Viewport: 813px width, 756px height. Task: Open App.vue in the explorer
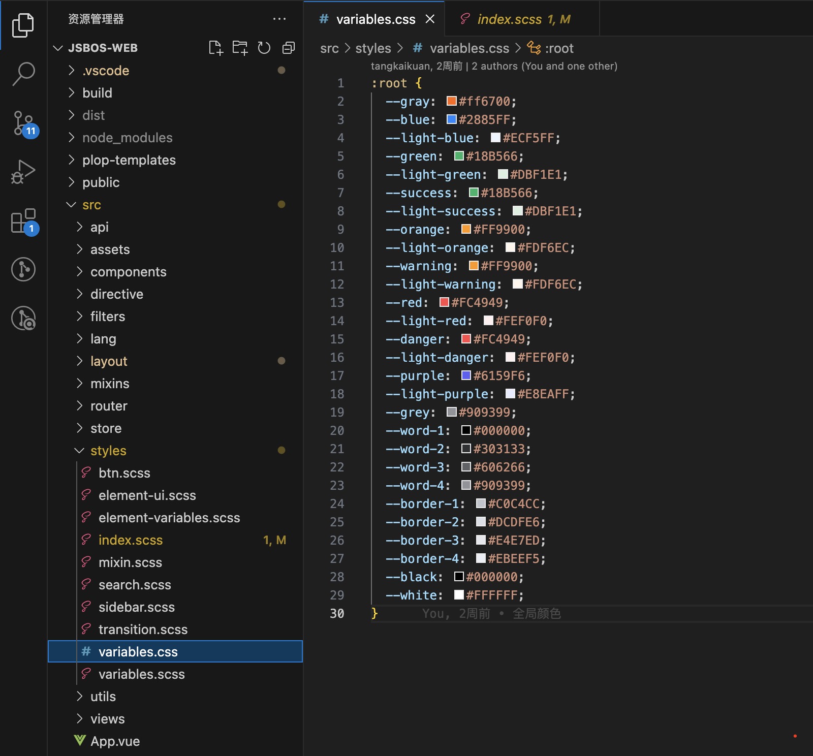115,741
